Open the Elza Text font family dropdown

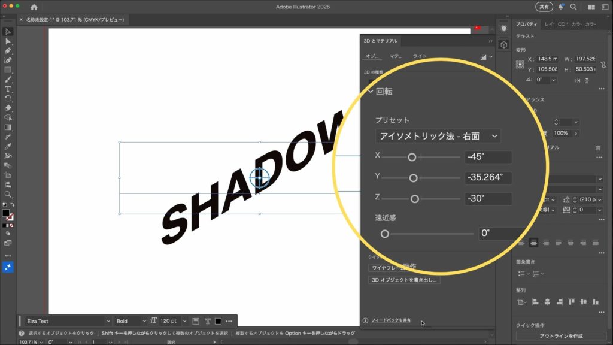(x=67, y=321)
